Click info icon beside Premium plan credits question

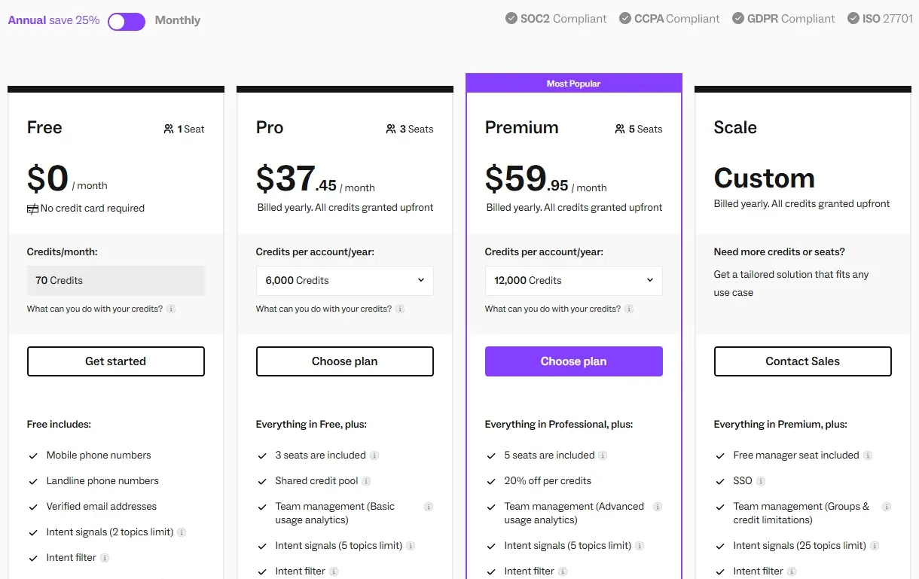(x=629, y=309)
